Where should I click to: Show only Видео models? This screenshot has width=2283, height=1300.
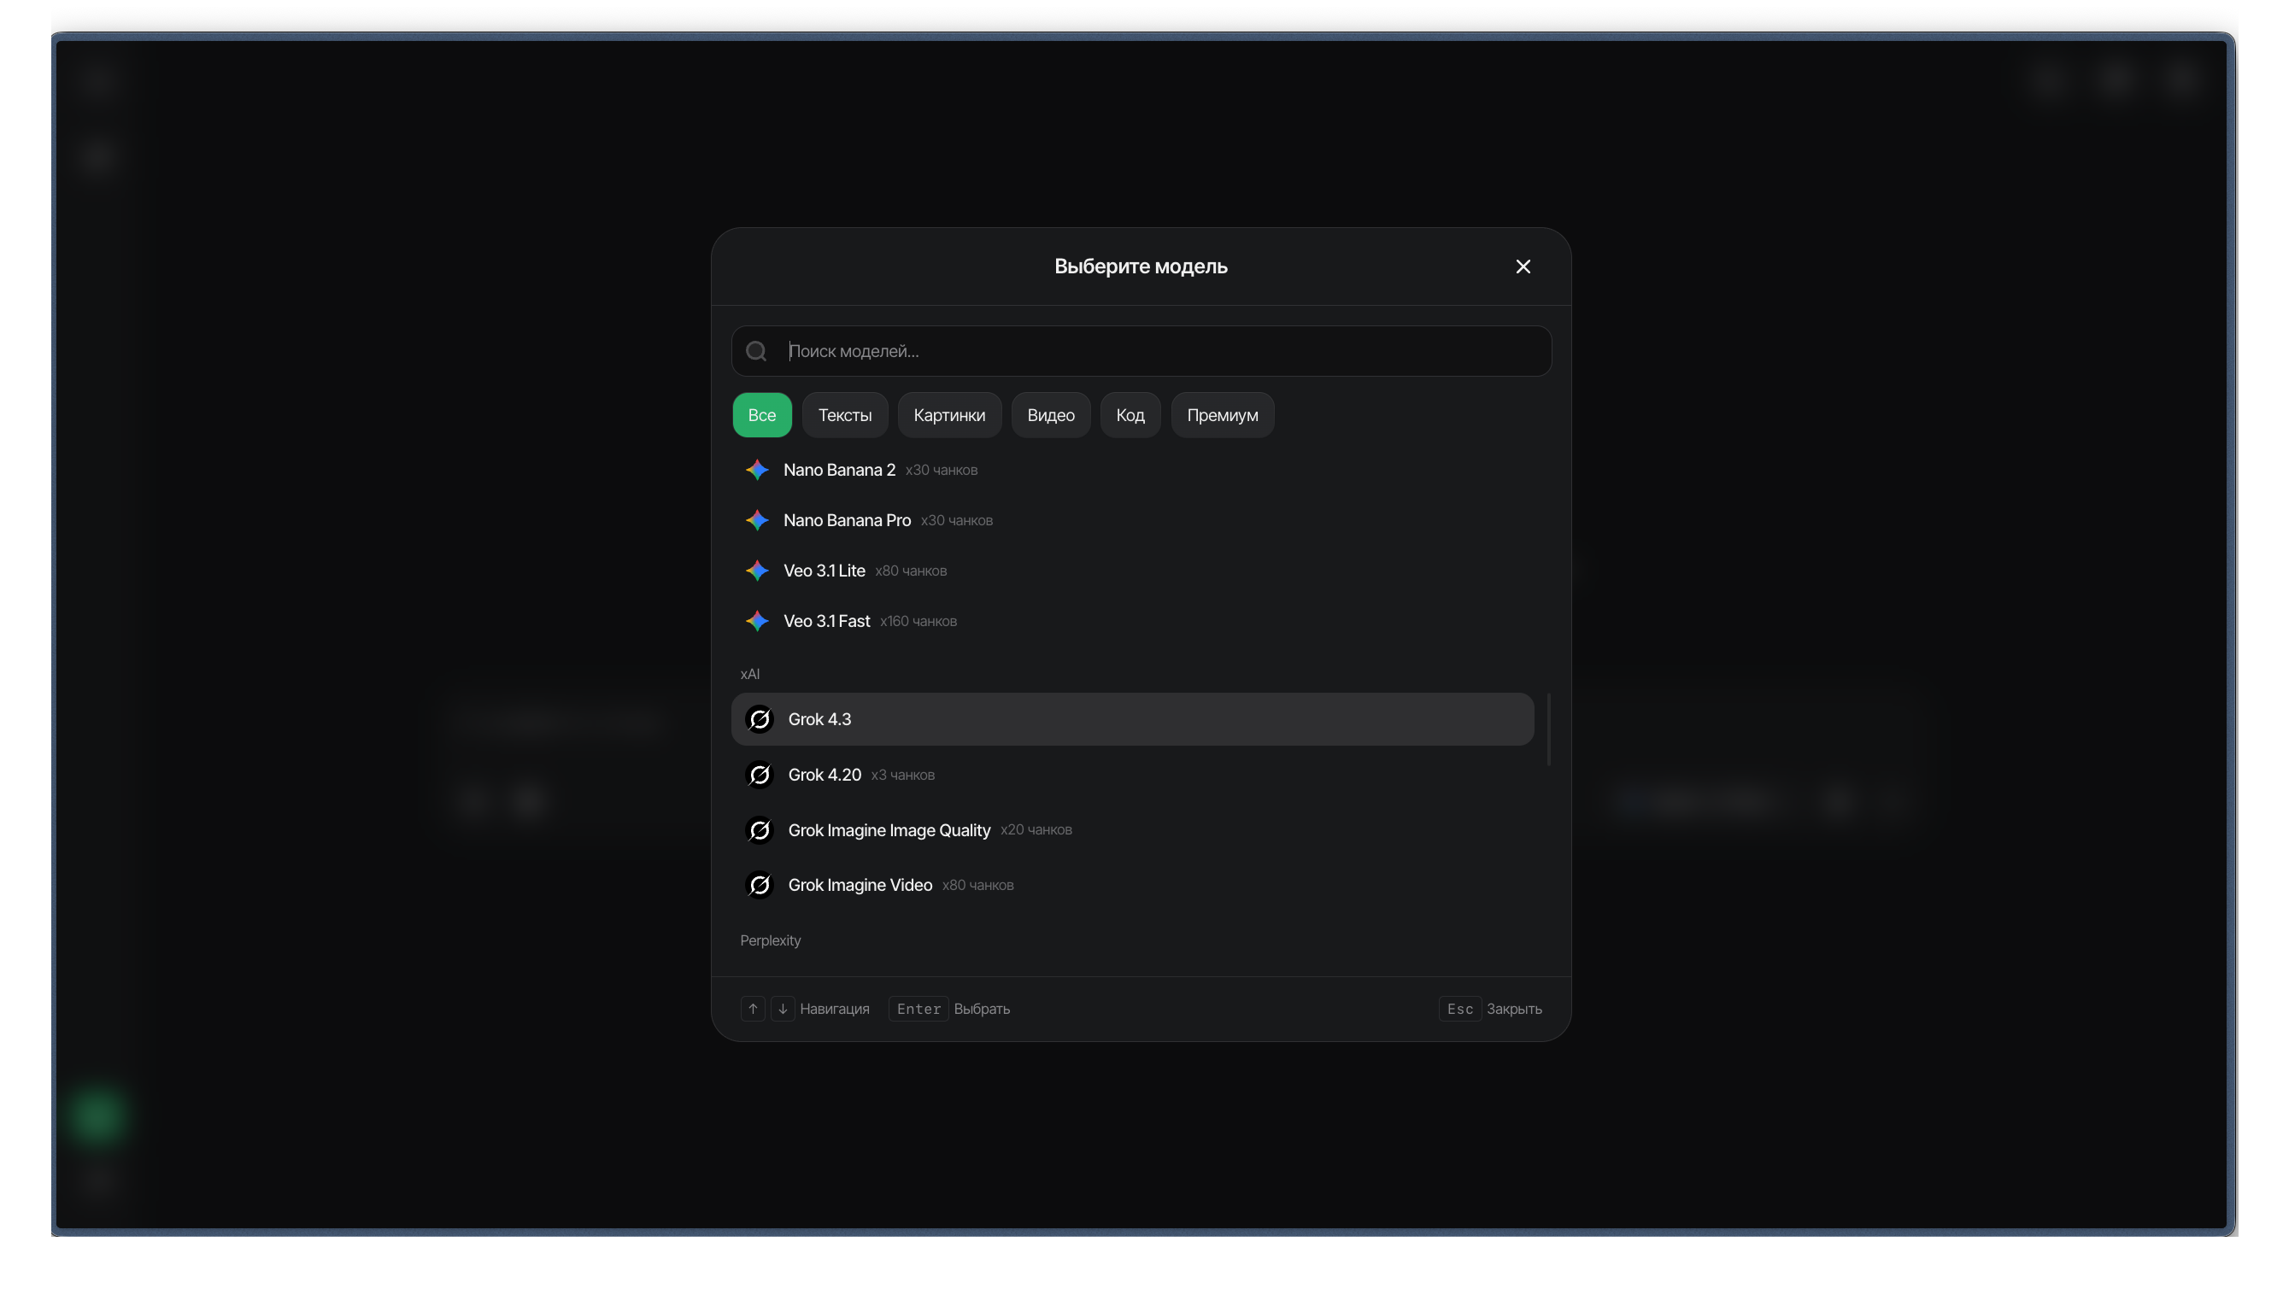tap(1050, 415)
